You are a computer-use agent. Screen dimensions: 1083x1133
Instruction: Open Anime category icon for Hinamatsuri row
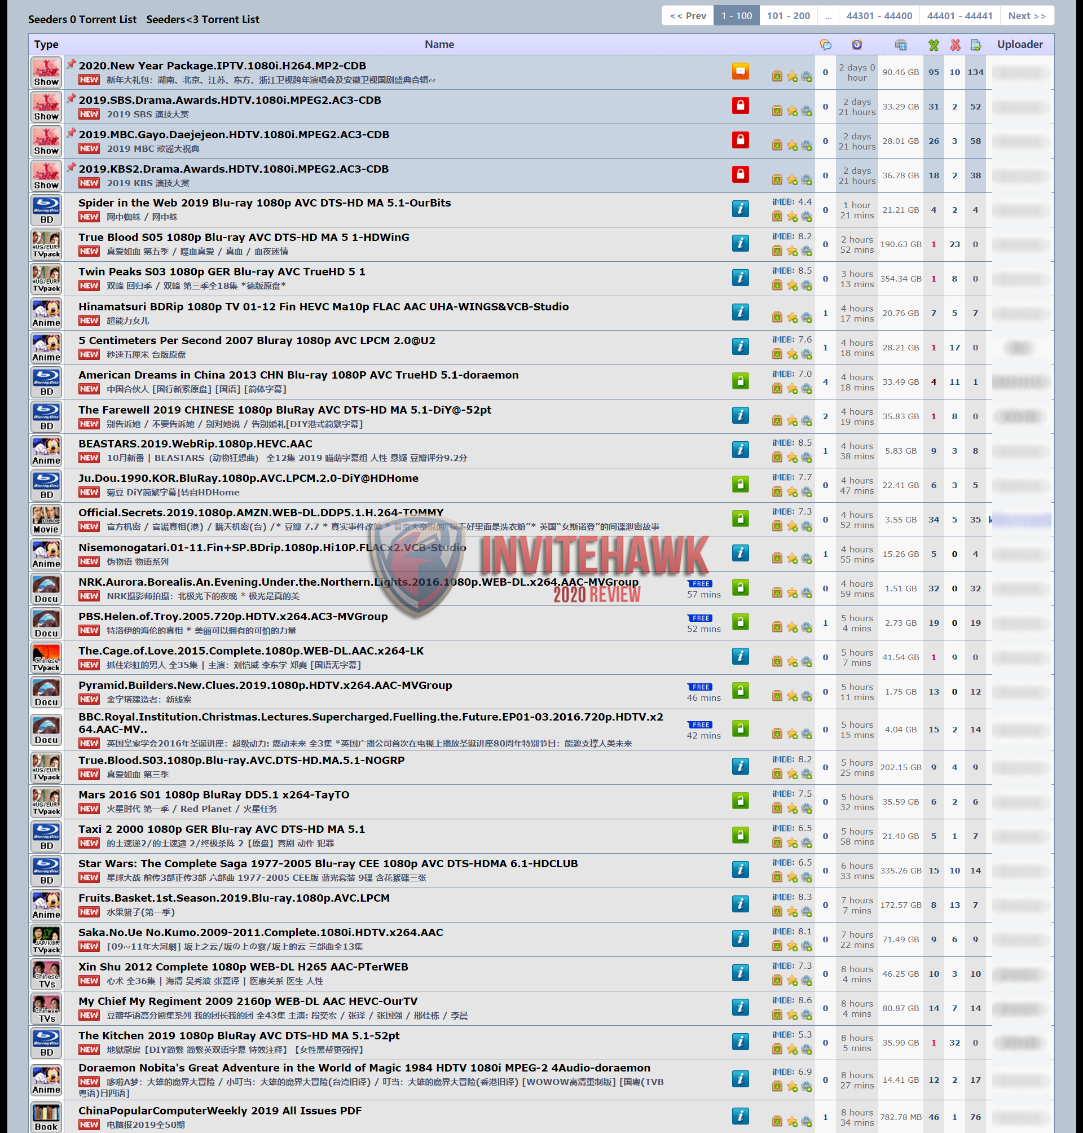click(46, 314)
